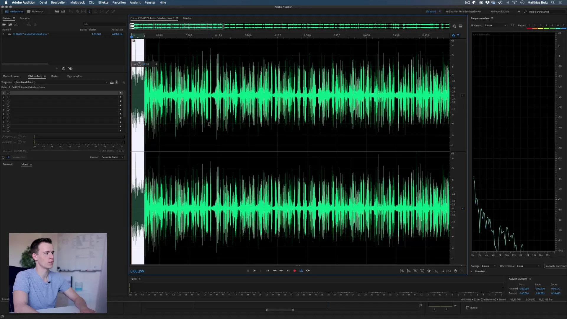Toggle loop preview icon in Dateien panel
The image size is (567, 319).
63,69
